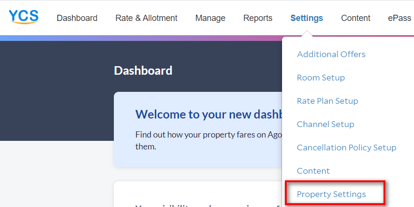This screenshot has height=207, width=414.
Task: Open Rate Plan Setup option
Action: 327,101
